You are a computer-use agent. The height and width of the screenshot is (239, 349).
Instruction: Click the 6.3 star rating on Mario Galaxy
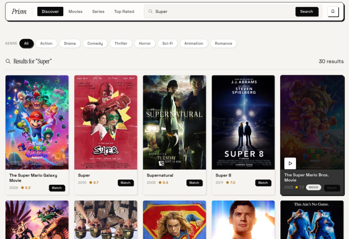pos(26,188)
